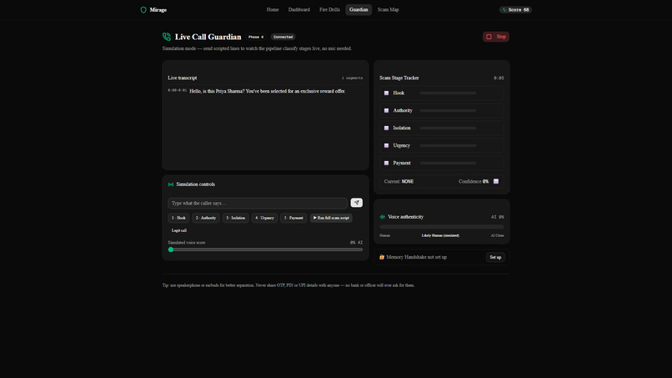The width and height of the screenshot is (672, 378).
Task: Click the Mirage shield logo icon
Action: coord(143,10)
